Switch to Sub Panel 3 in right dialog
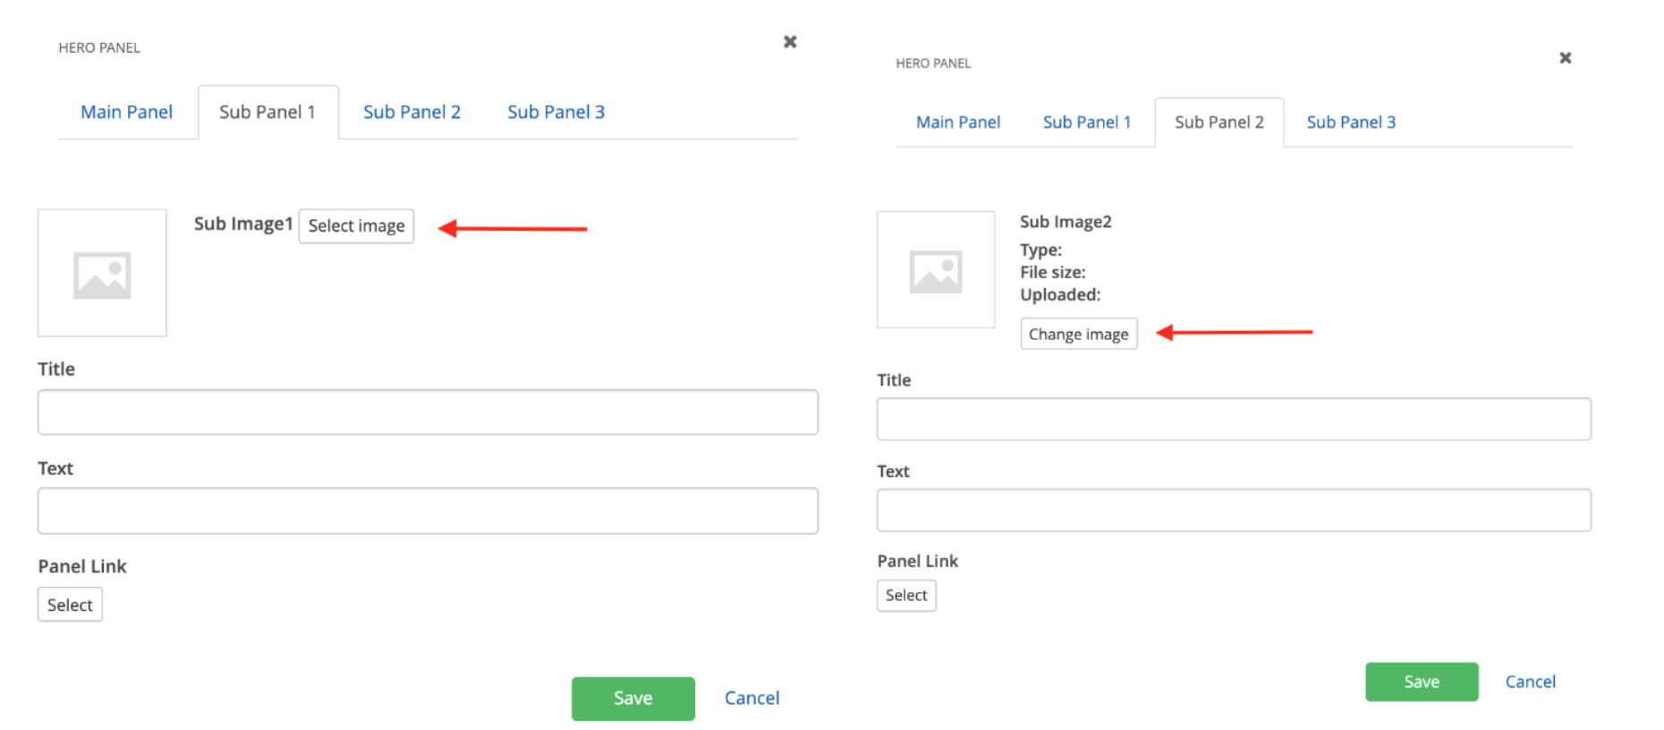Screen dimensions: 1664x730 coord(1351,123)
